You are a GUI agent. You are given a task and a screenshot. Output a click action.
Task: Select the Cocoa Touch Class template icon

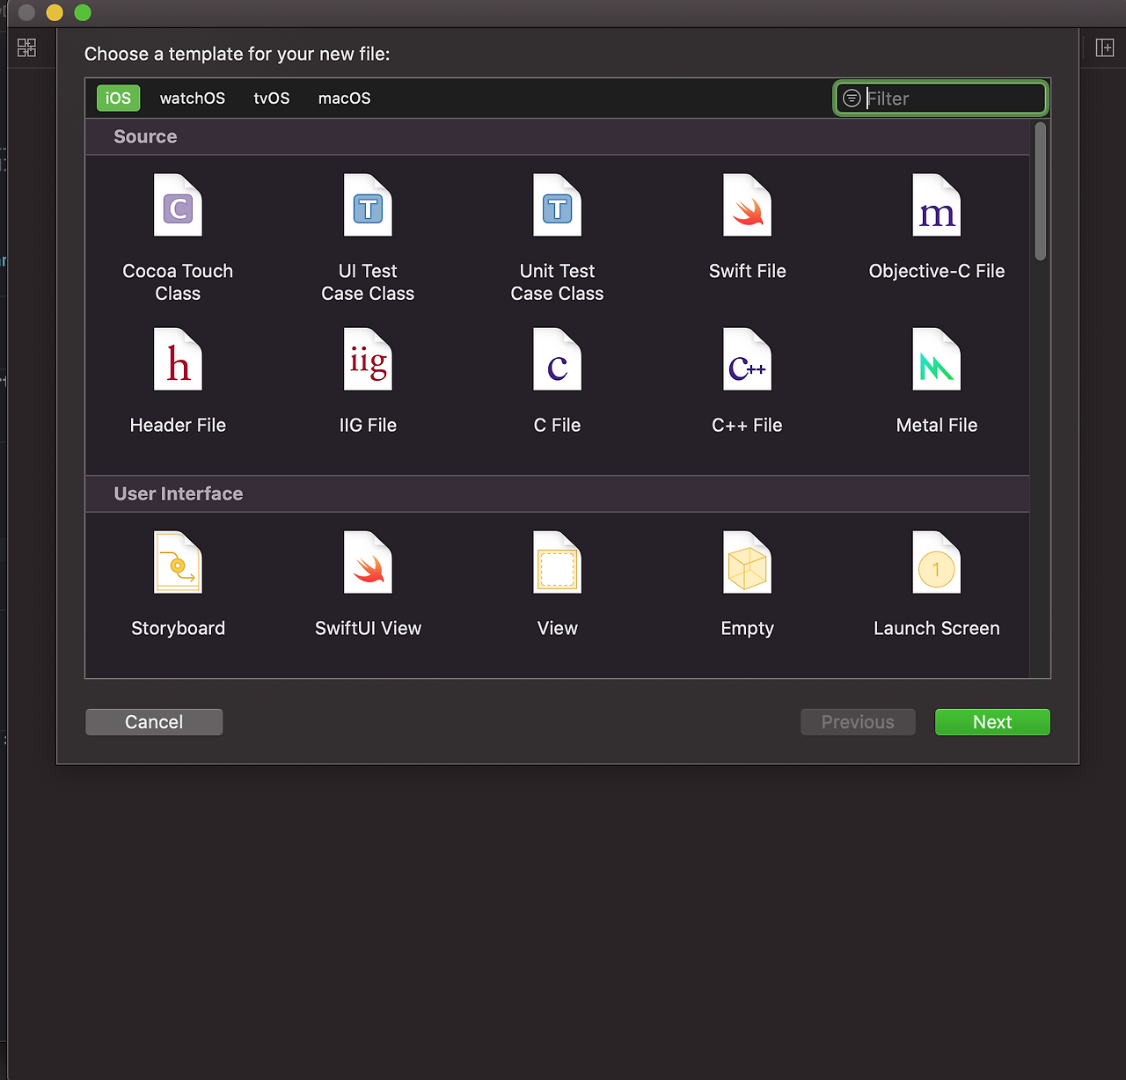coord(178,205)
